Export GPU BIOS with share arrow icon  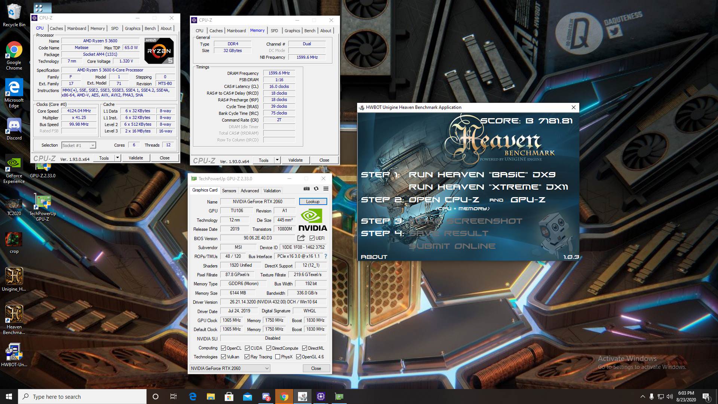point(301,238)
